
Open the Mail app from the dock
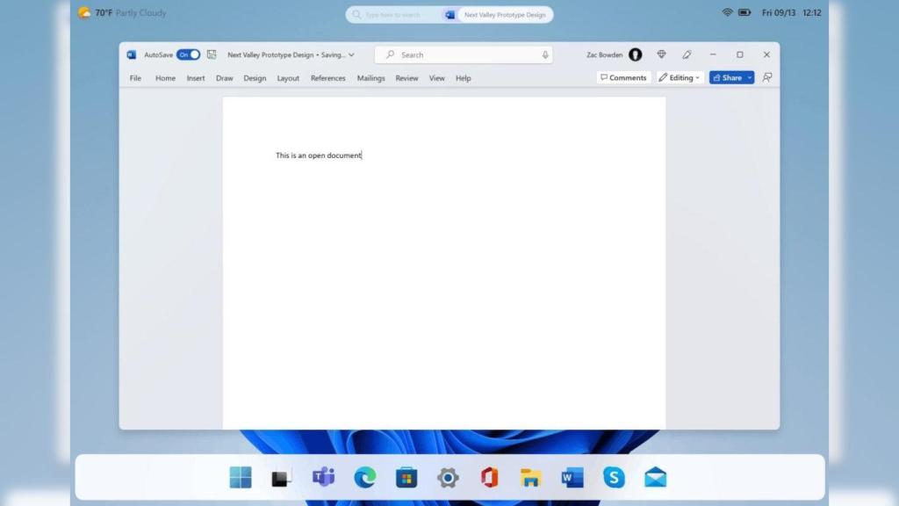point(655,477)
